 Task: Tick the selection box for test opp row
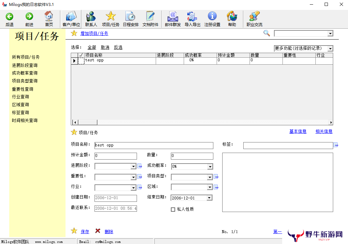(x=81, y=61)
